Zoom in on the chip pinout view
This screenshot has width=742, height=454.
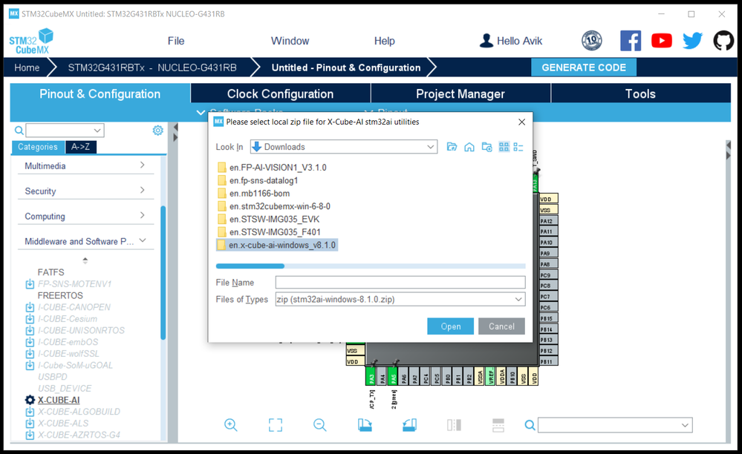coord(230,425)
